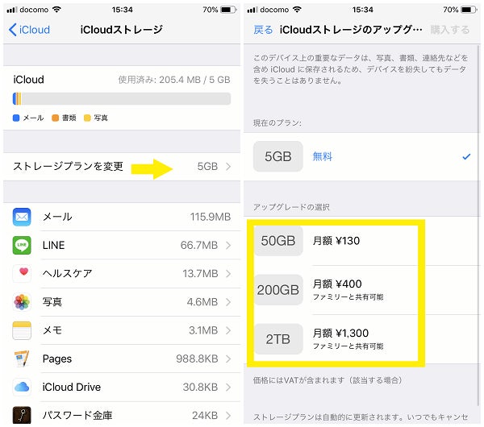This screenshot has height=427, width=484.
Task: Open the メール 115.9MB storage row
Action: click(x=122, y=217)
